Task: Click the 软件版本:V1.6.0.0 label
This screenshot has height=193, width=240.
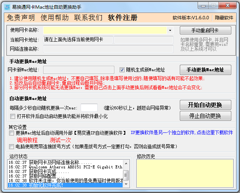Action: pos(191,18)
